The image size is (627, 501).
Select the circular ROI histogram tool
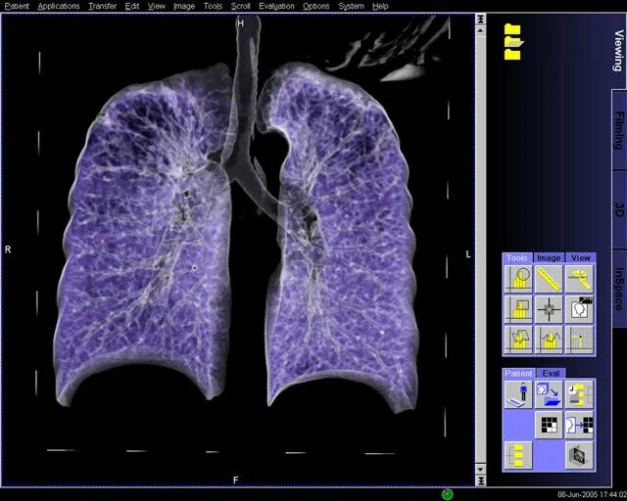[518, 279]
